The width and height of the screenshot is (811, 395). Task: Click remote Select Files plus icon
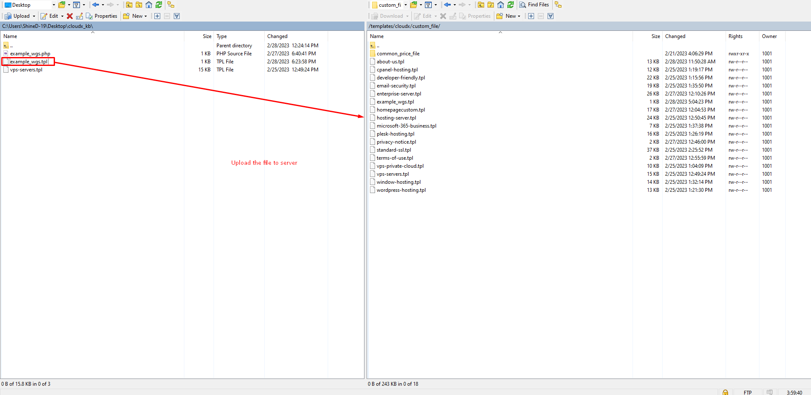click(x=531, y=16)
